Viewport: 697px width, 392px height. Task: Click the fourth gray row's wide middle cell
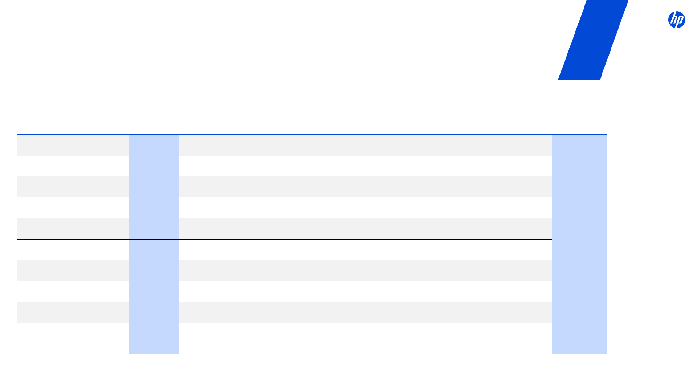click(365, 271)
